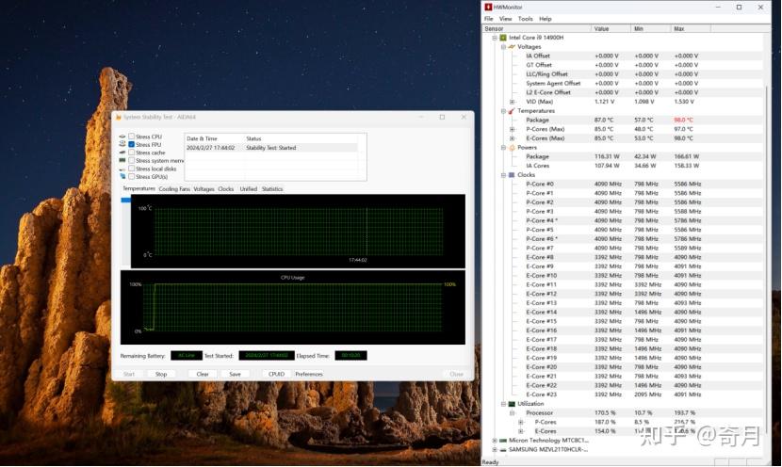Click the Value column header in HWMonitor

[x=611, y=29]
